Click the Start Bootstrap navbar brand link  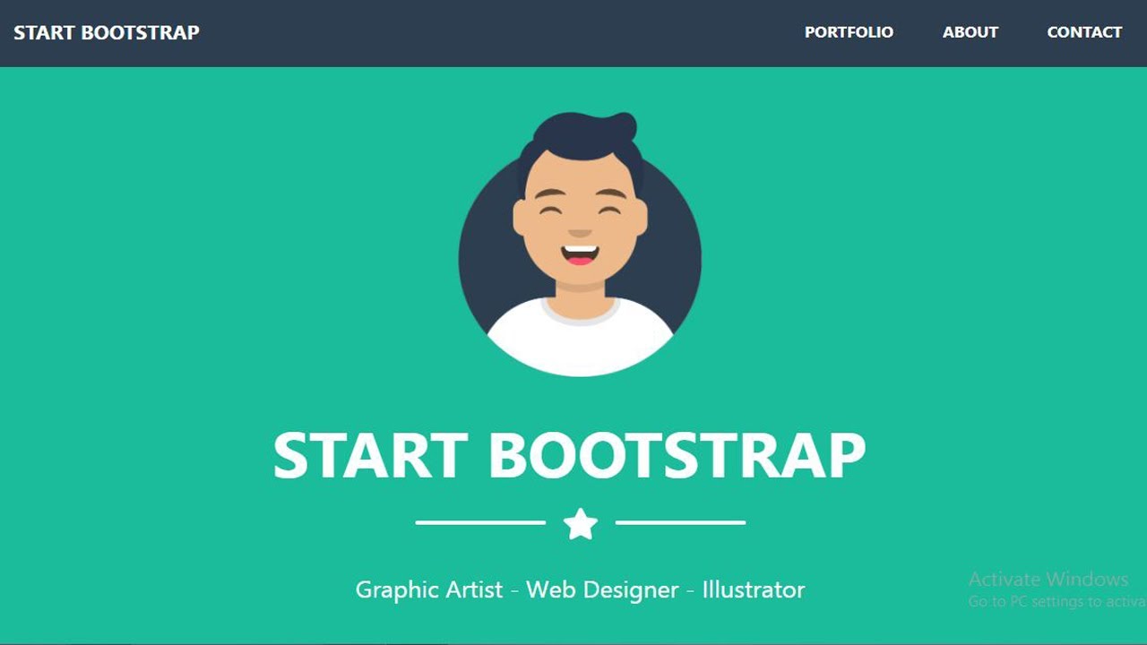tap(106, 32)
